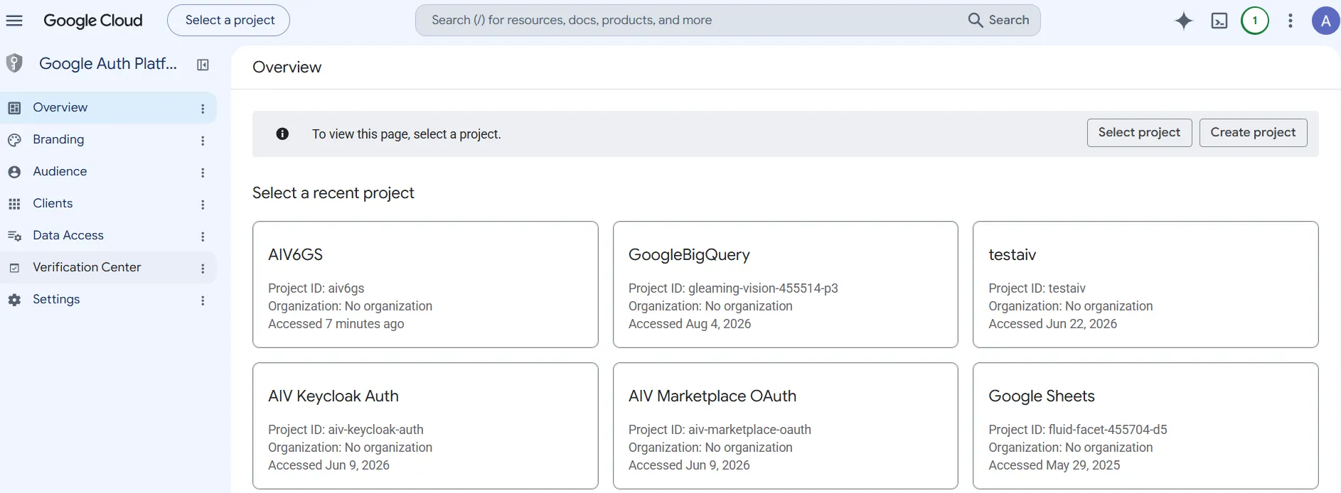Go to the Audience page

point(108,172)
